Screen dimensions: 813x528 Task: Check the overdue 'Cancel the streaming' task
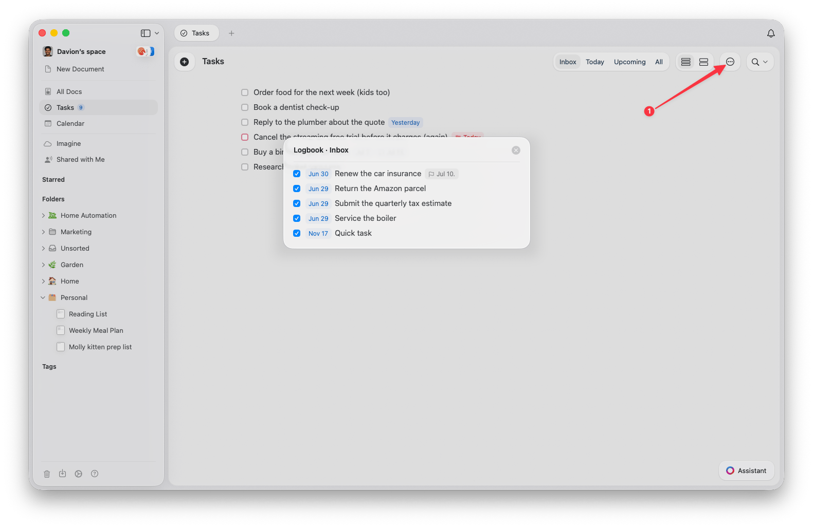pos(245,137)
